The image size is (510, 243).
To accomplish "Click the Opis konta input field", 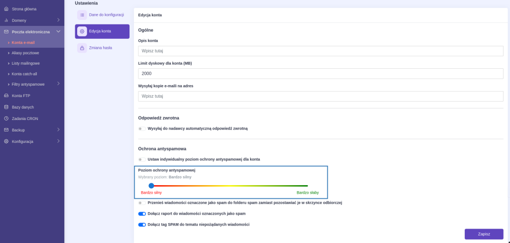I will tap(321, 51).
